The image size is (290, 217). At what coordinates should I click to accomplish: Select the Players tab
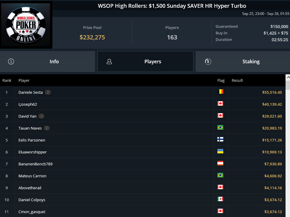click(145, 61)
